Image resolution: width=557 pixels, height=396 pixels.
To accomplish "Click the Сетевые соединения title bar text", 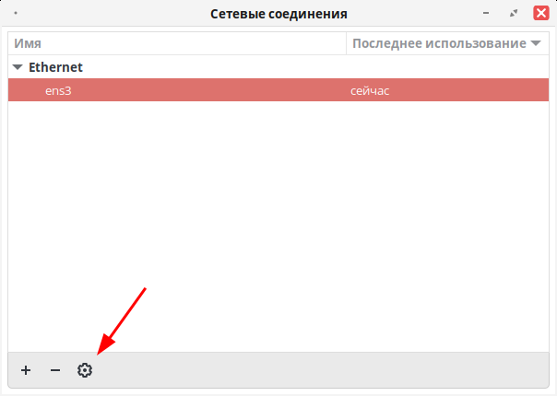I will pos(278,14).
